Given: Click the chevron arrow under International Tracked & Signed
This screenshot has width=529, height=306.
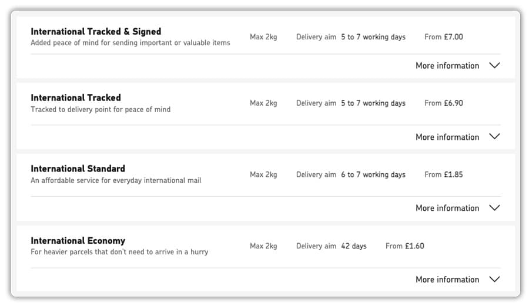Looking at the screenshot, I should (x=494, y=66).
